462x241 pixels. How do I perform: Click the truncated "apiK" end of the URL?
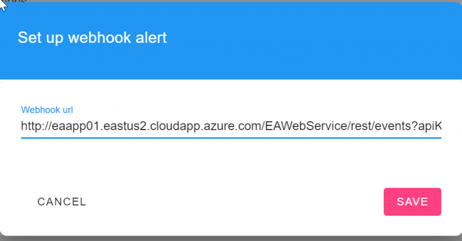(431, 127)
